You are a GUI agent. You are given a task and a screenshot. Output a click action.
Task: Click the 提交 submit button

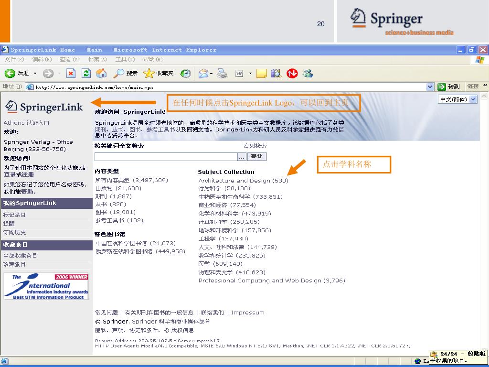[257, 156]
